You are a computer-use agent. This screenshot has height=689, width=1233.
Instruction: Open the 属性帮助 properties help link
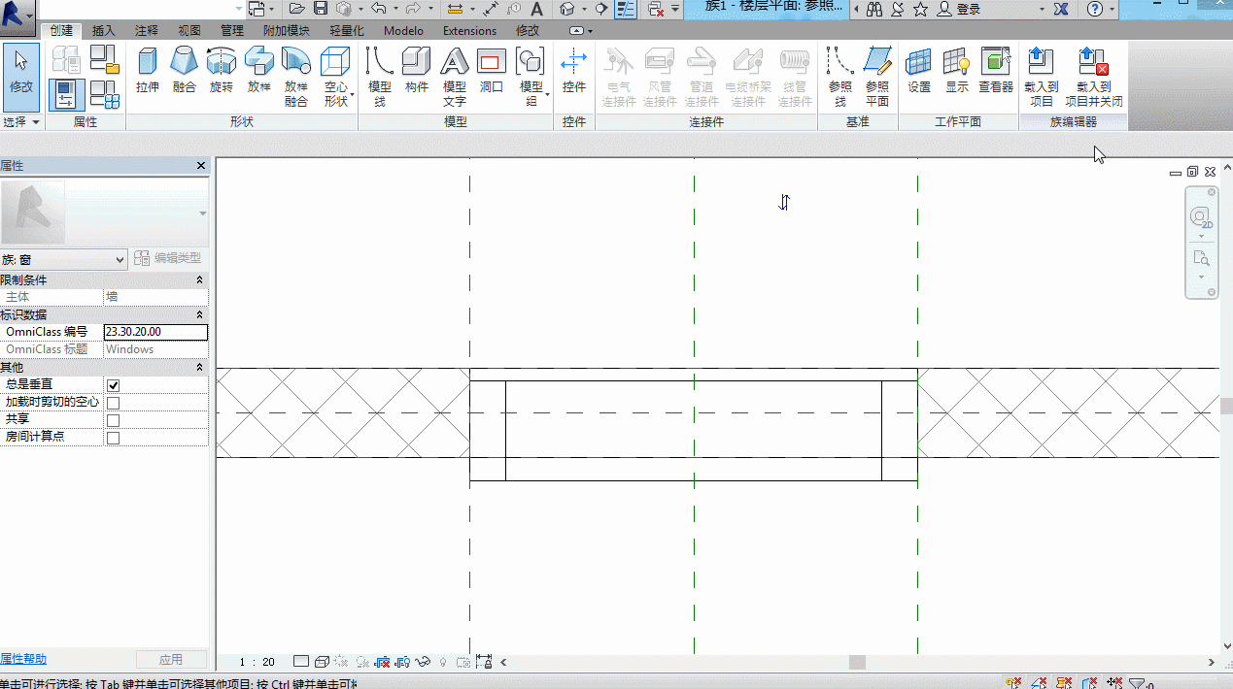pyautogui.click(x=23, y=659)
